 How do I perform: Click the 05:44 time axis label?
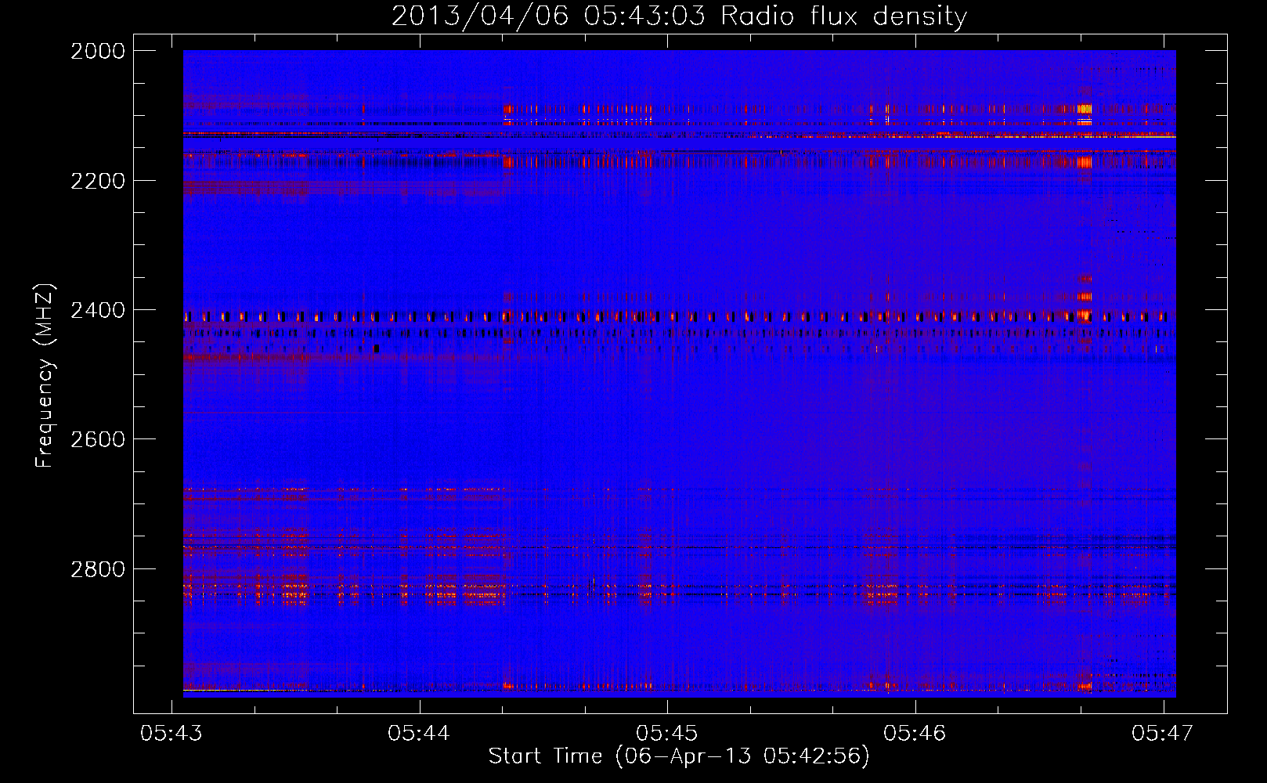(420, 733)
